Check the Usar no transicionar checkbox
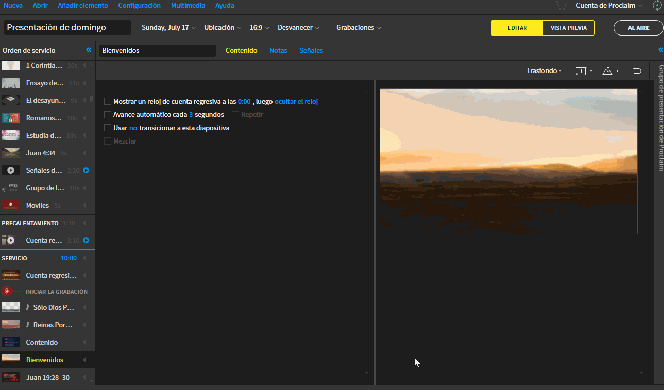The width and height of the screenshot is (664, 390). [108, 128]
